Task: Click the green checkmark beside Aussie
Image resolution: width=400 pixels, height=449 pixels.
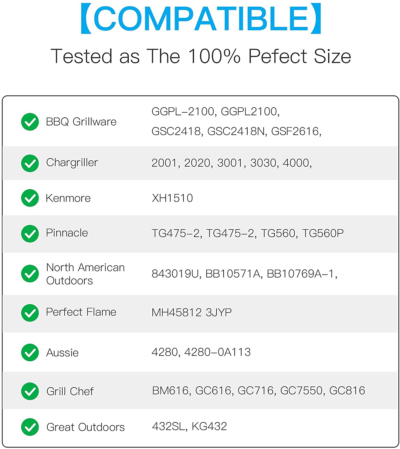Action: (30, 352)
